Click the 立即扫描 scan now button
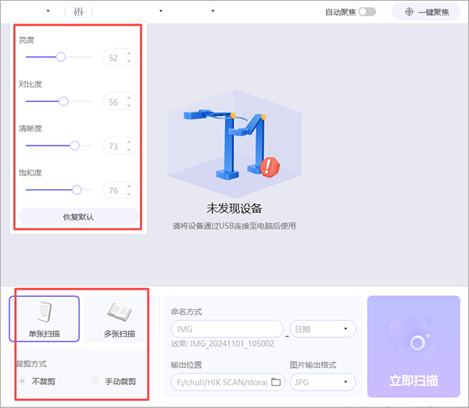The height and width of the screenshot is (408, 469). coord(414,347)
